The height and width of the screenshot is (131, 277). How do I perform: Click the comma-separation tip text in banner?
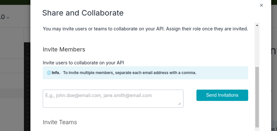point(129,73)
